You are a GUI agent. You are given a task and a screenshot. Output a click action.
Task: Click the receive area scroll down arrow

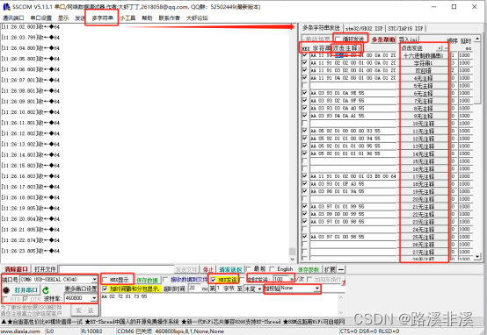click(292, 259)
